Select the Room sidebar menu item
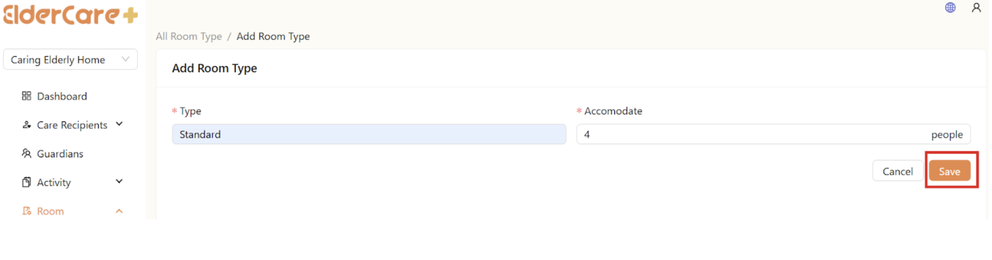992x260 pixels. 51,211
